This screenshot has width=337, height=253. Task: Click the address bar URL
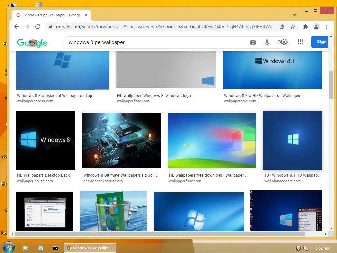(166, 27)
